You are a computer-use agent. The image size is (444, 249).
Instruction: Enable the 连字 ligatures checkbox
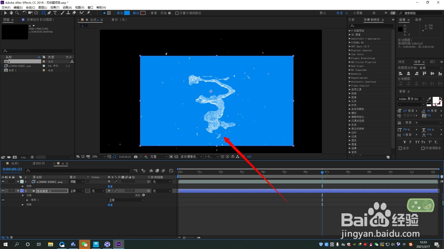tap(400, 148)
